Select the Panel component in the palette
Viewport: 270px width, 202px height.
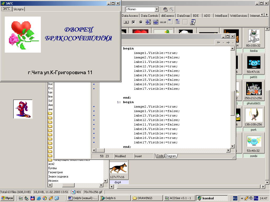pyautogui.click(x=185, y=22)
